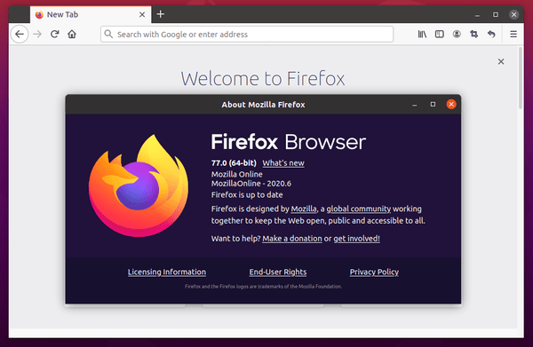Image resolution: width=533 pixels, height=347 pixels.
Task: Show sidebars via the sidebar icon
Action: 440,34
